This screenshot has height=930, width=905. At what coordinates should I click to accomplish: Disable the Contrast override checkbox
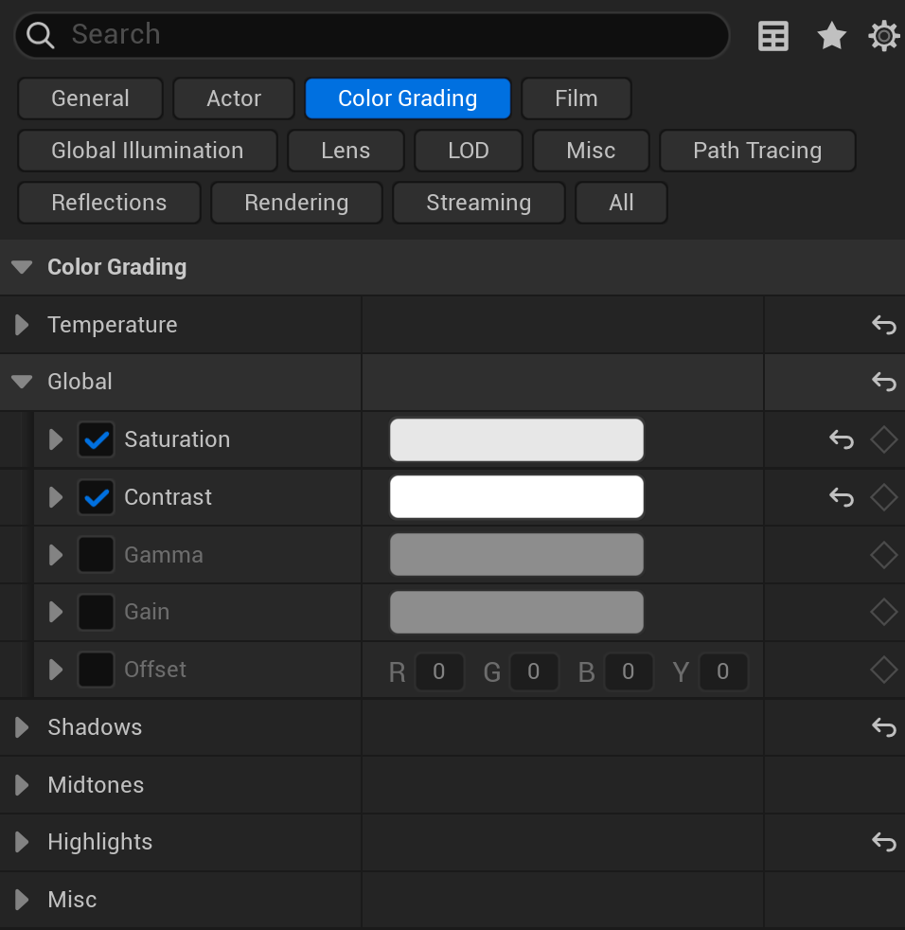point(96,497)
